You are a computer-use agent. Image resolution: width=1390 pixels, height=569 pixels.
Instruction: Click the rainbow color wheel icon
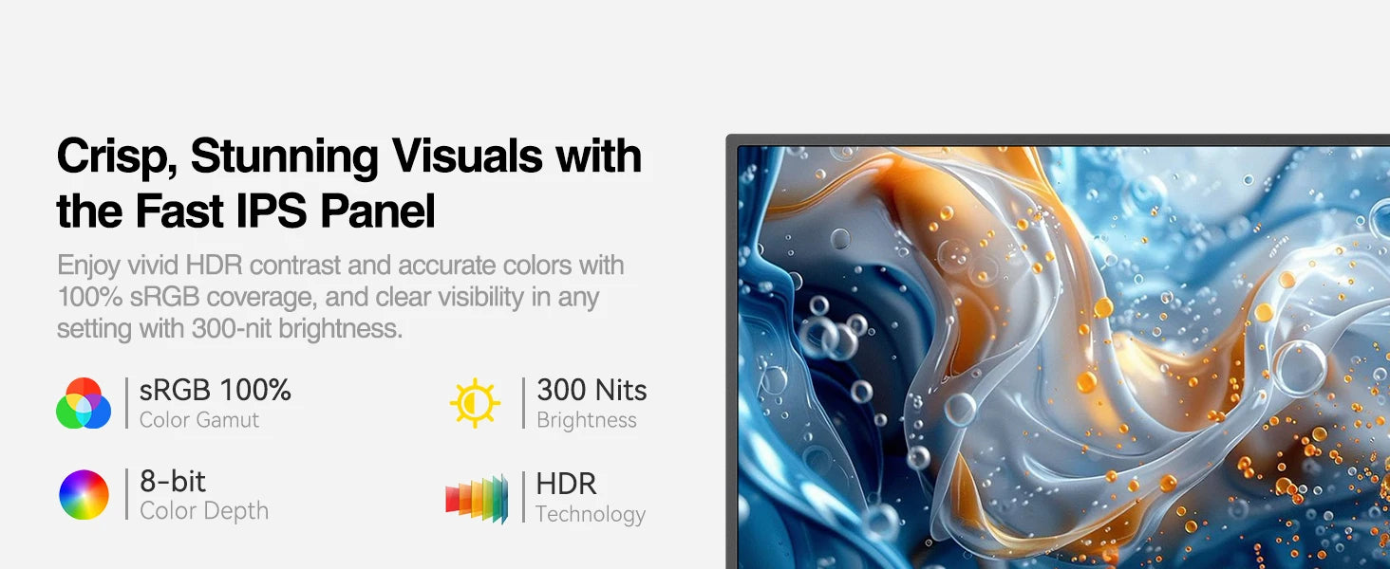84,495
